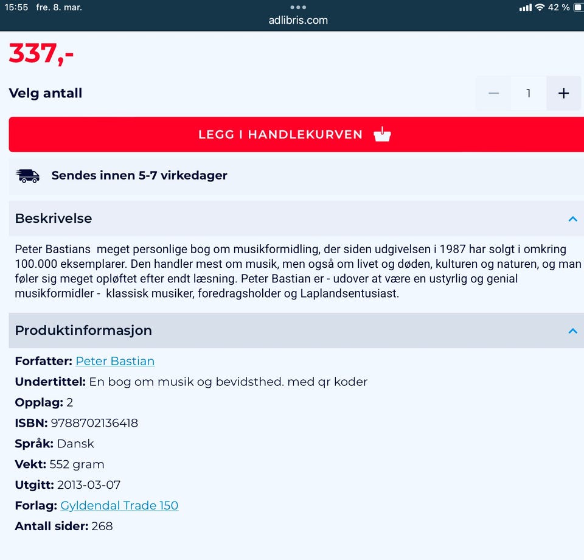Open the Gyldendal Trade 150 publisher link
Viewport: 584px width, 560px height.
pyautogui.click(x=119, y=505)
